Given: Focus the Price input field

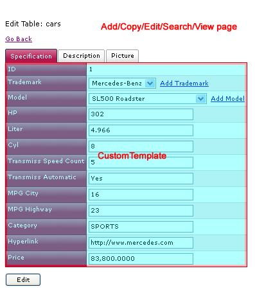Looking at the screenshot, I should click(x=141, y=259).
